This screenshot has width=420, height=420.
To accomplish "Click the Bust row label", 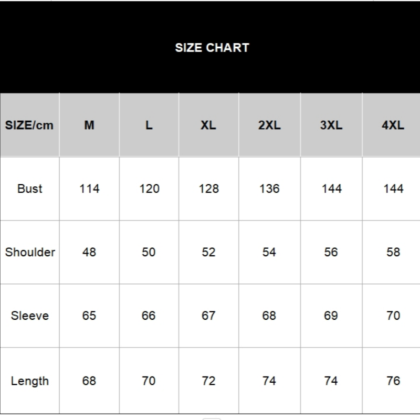I will pos(29,188).
